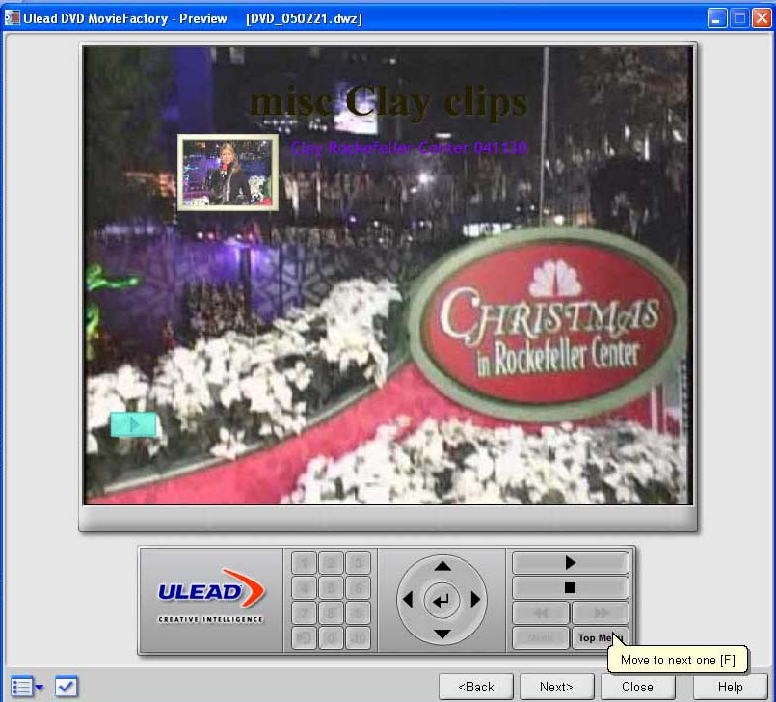Image resolution: width=776 pixels, height=702 pixels.
Task: Click number 3 on the remote keypad
Action: [x=358, y=562]
